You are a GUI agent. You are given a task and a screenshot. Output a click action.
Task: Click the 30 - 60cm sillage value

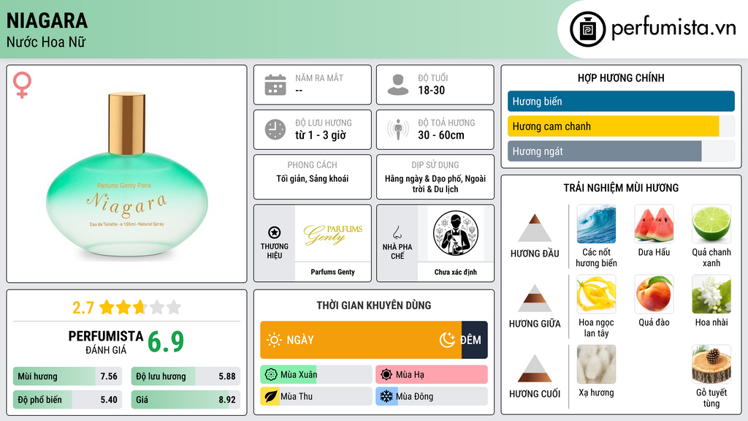click(441, 135)
